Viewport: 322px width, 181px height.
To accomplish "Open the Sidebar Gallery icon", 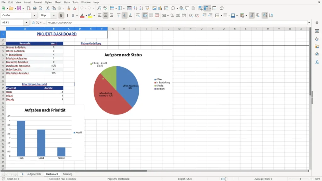I will point(317,47).
